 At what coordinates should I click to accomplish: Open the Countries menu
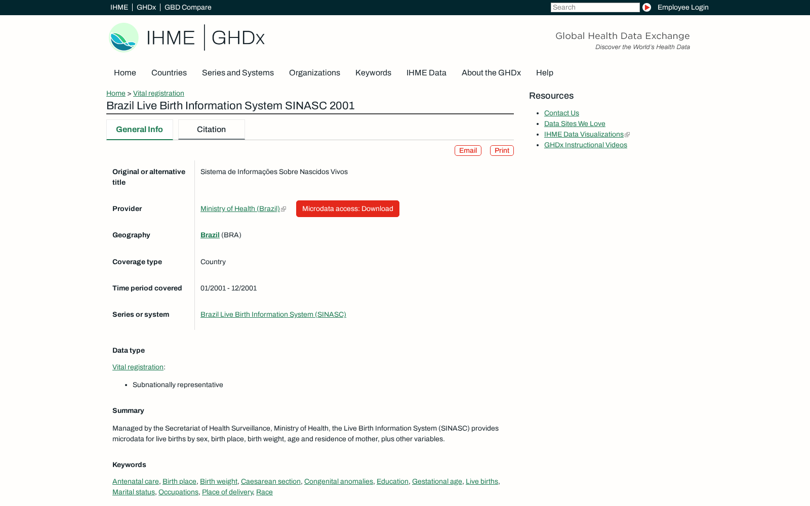pos(169,73)
